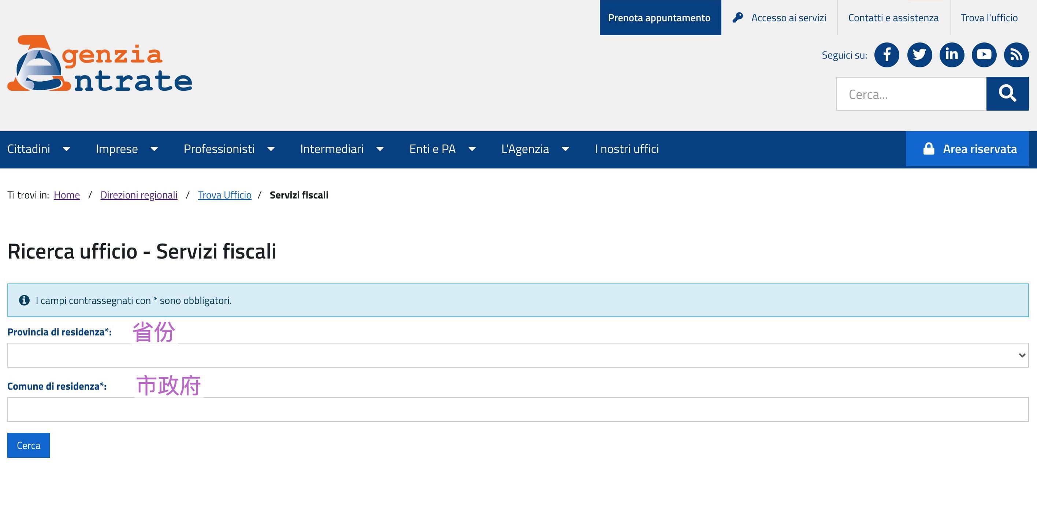The height and width of the screenshot is (520, 1037).
Task: Open the Twitter social icon
Action: pyautogui.click(x=919, y=55)
